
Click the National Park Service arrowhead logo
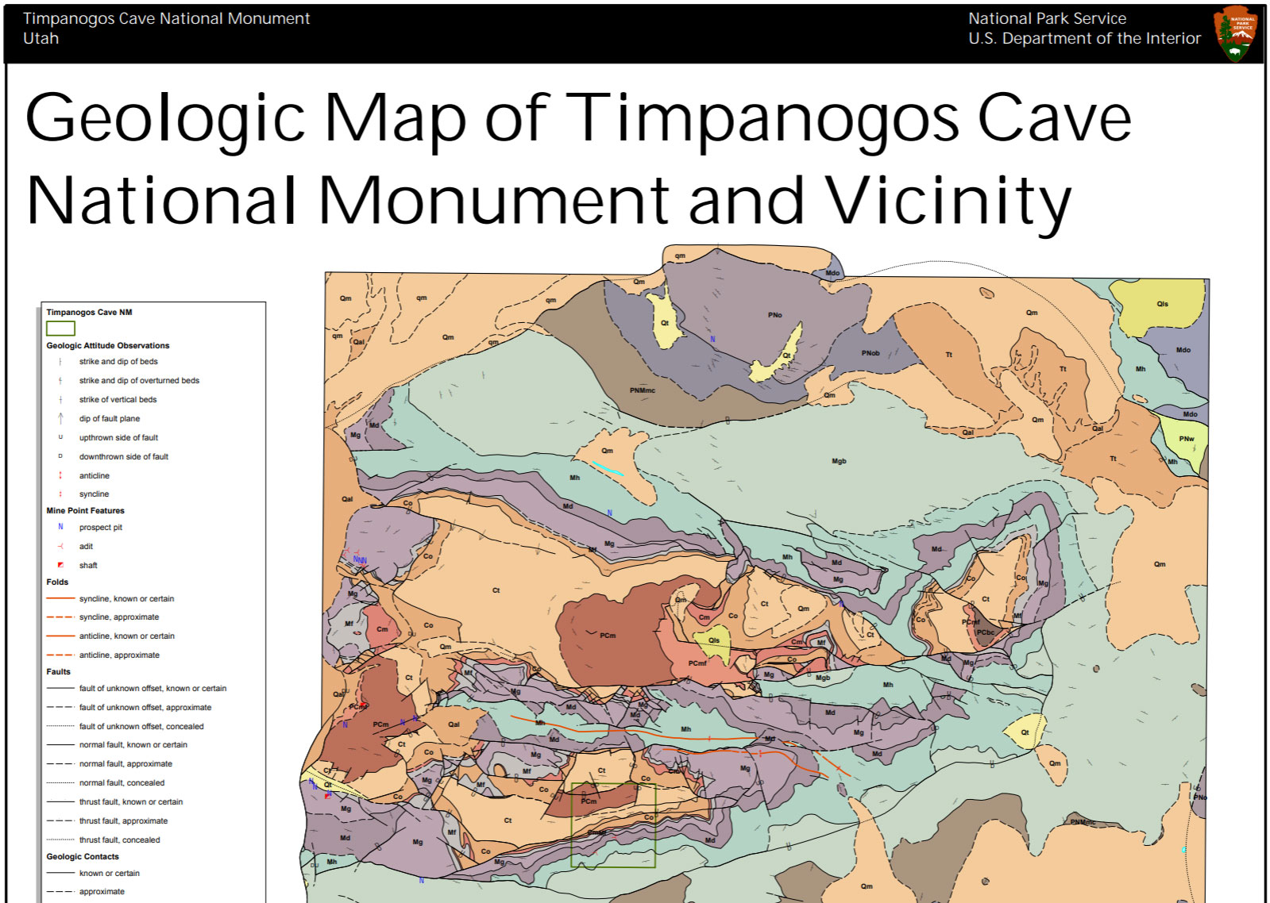1236,33
